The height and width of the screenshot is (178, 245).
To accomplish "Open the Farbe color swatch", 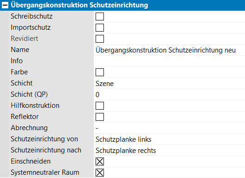I will point(100,72).
